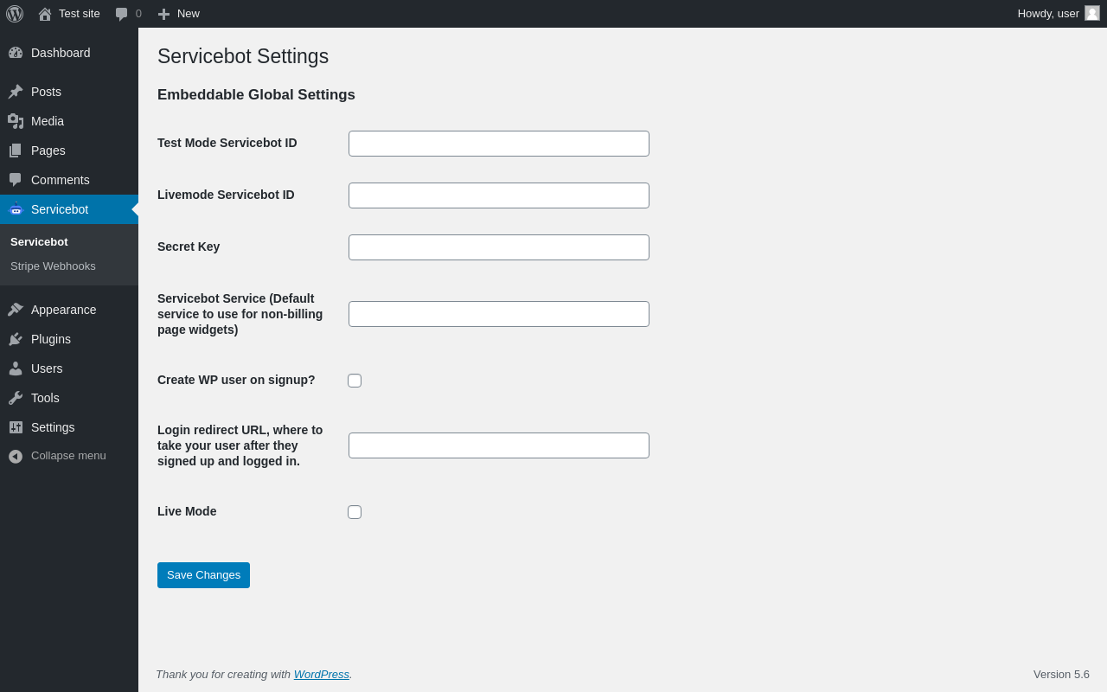This screenshot has width=1107, height=692.
Task: Click the WordPress logo icon
Action: pos(15,14)
